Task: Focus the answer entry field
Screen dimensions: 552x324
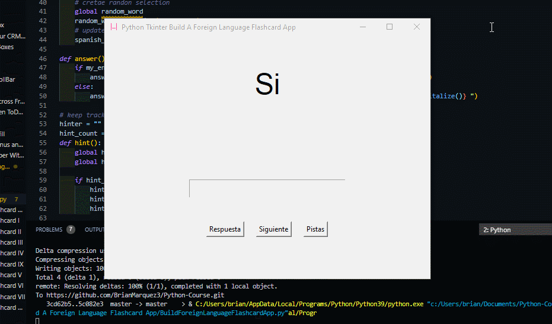Action: [267, 188]
